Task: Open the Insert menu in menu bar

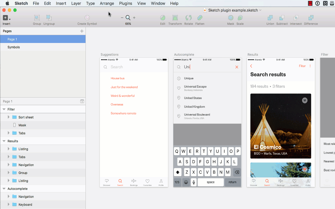Action: click(61, 3)
